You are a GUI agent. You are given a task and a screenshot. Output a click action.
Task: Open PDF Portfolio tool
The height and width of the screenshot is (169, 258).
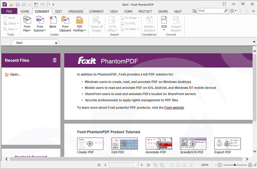(79, 24)
